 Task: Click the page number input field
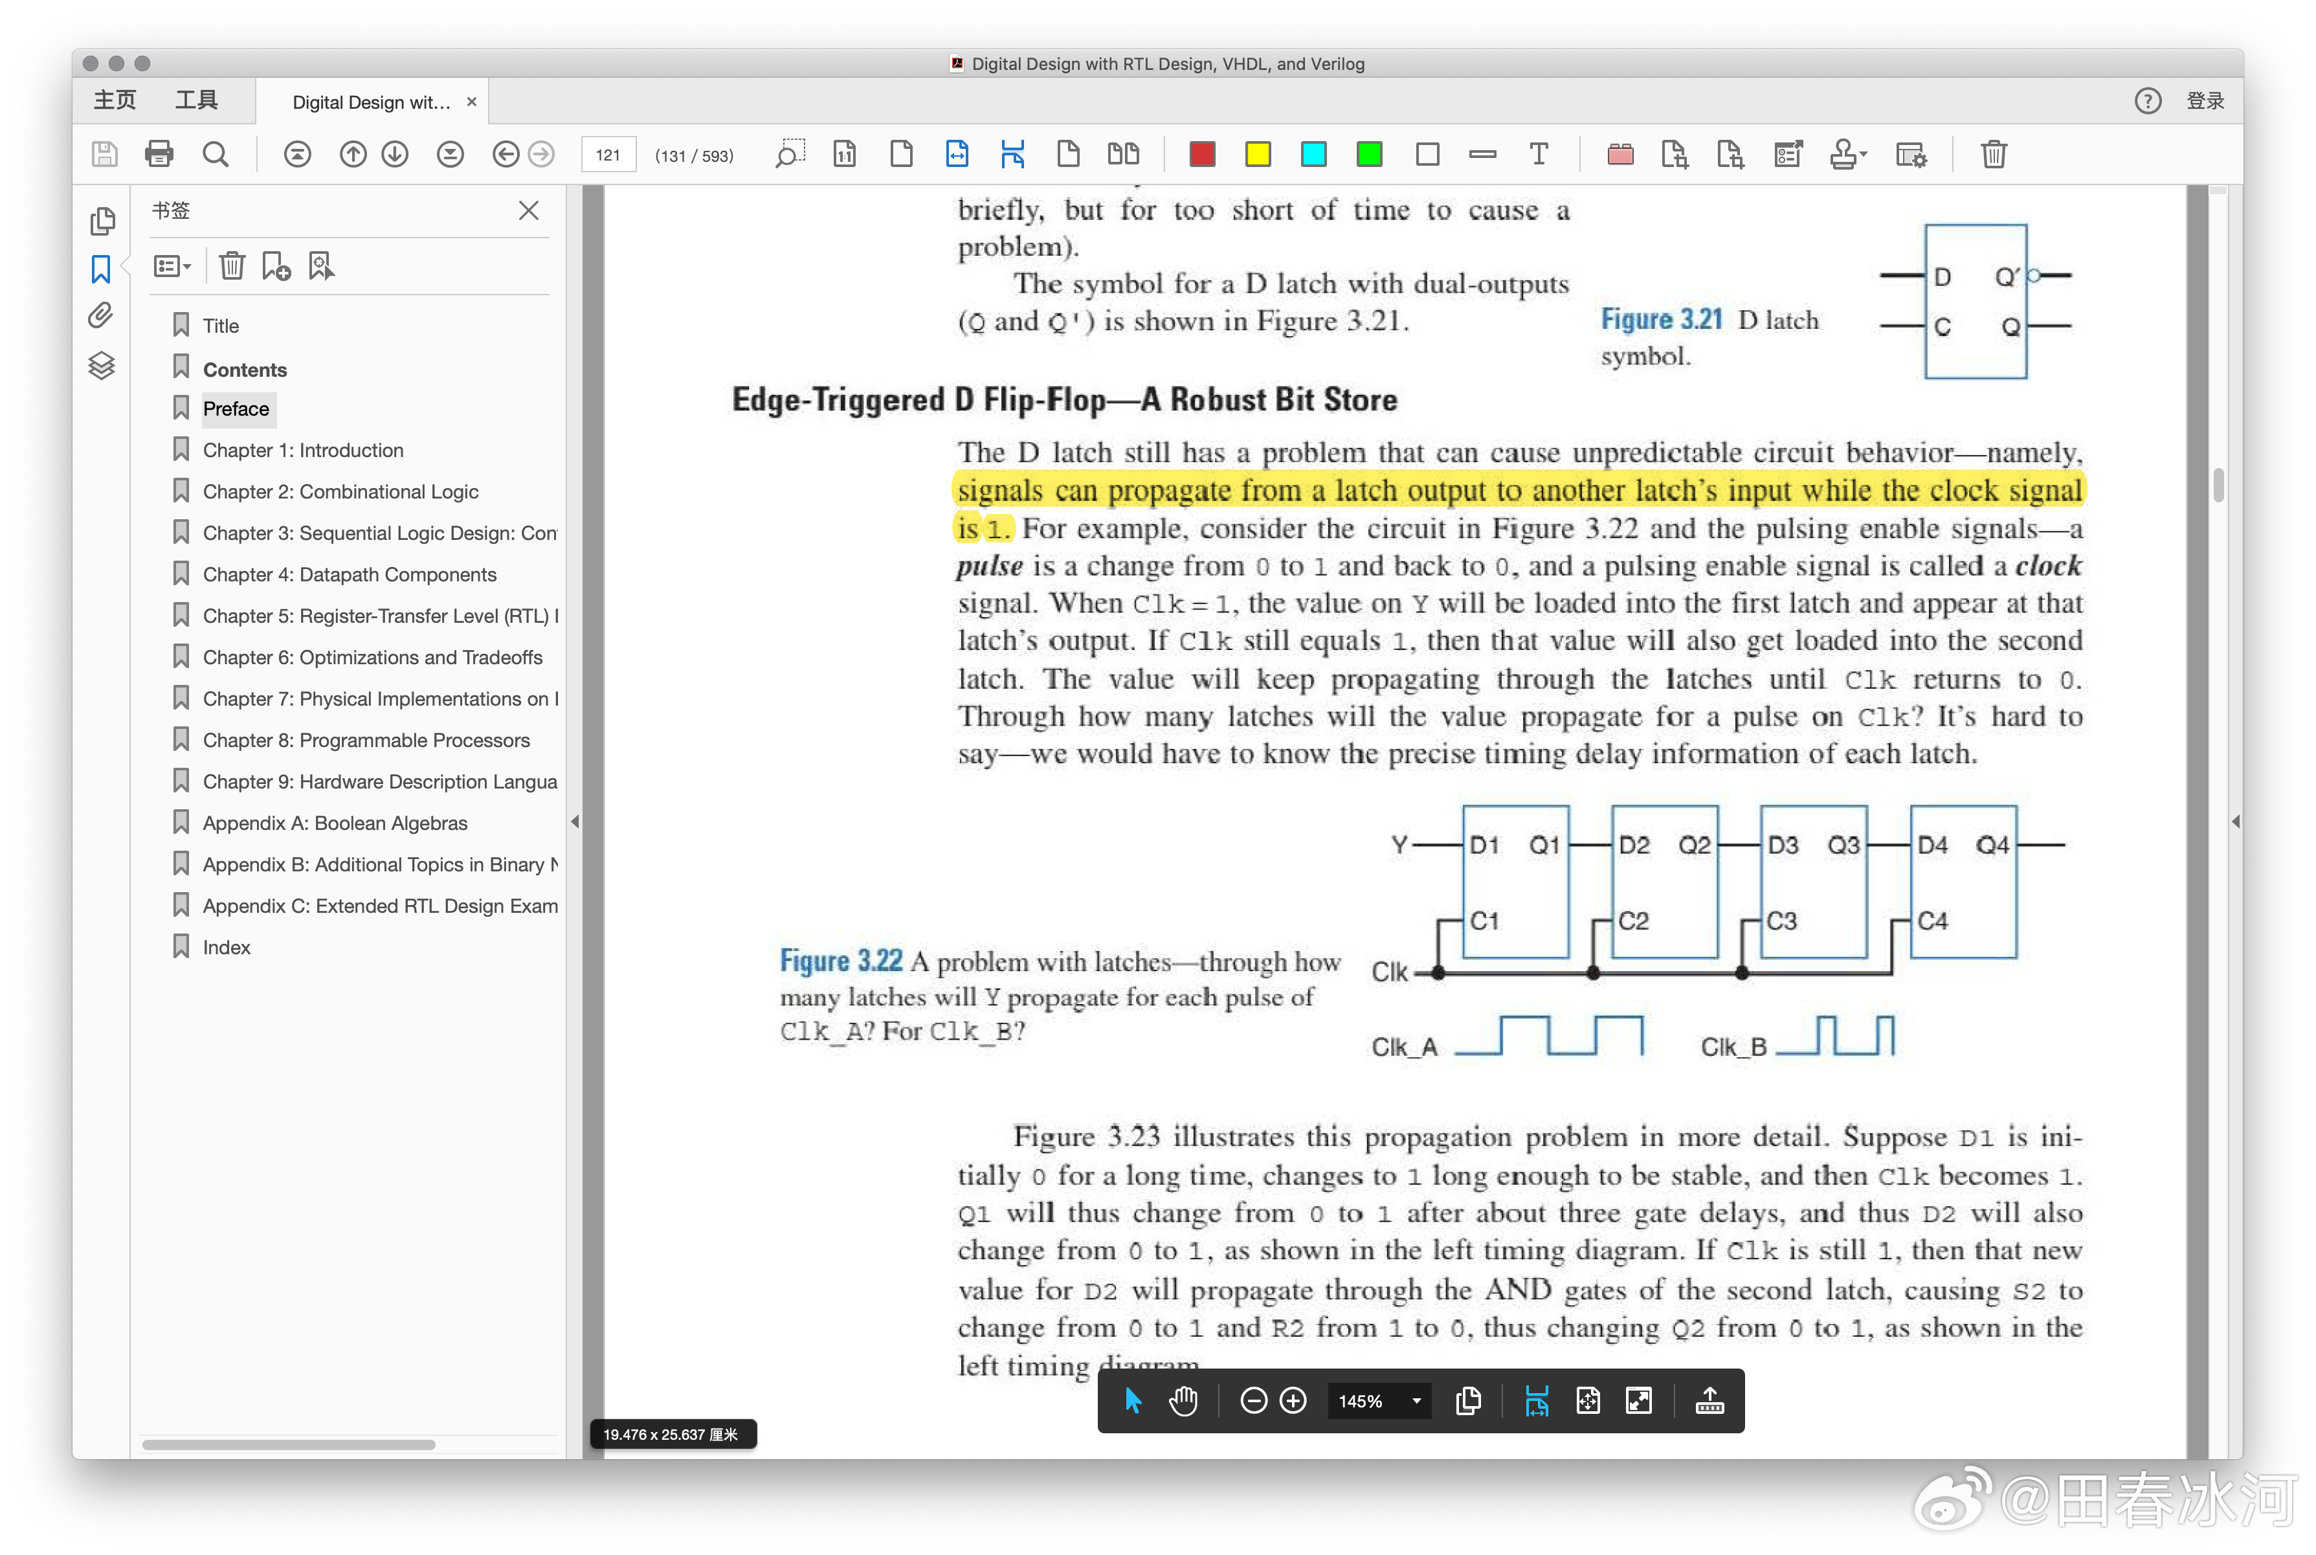tap(607, 155)
